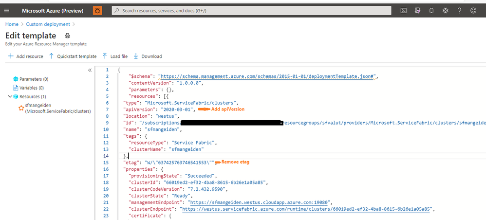Click the print icon beside Edit template
Image resolution: width=486 pixels, height=220 pixels.
click(x=67, y=36)
